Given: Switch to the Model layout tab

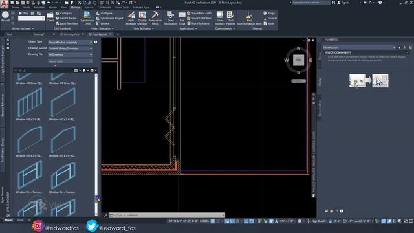Looking at the screenshot, I should 8,220.
